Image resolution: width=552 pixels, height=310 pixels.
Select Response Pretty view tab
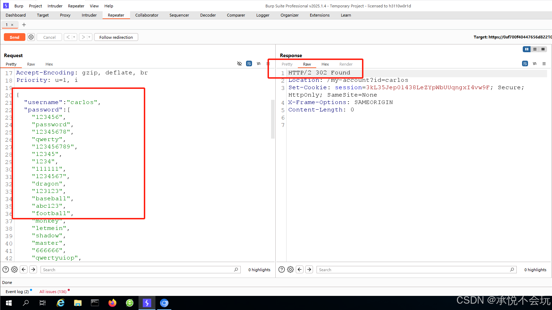tap(287, 64)
